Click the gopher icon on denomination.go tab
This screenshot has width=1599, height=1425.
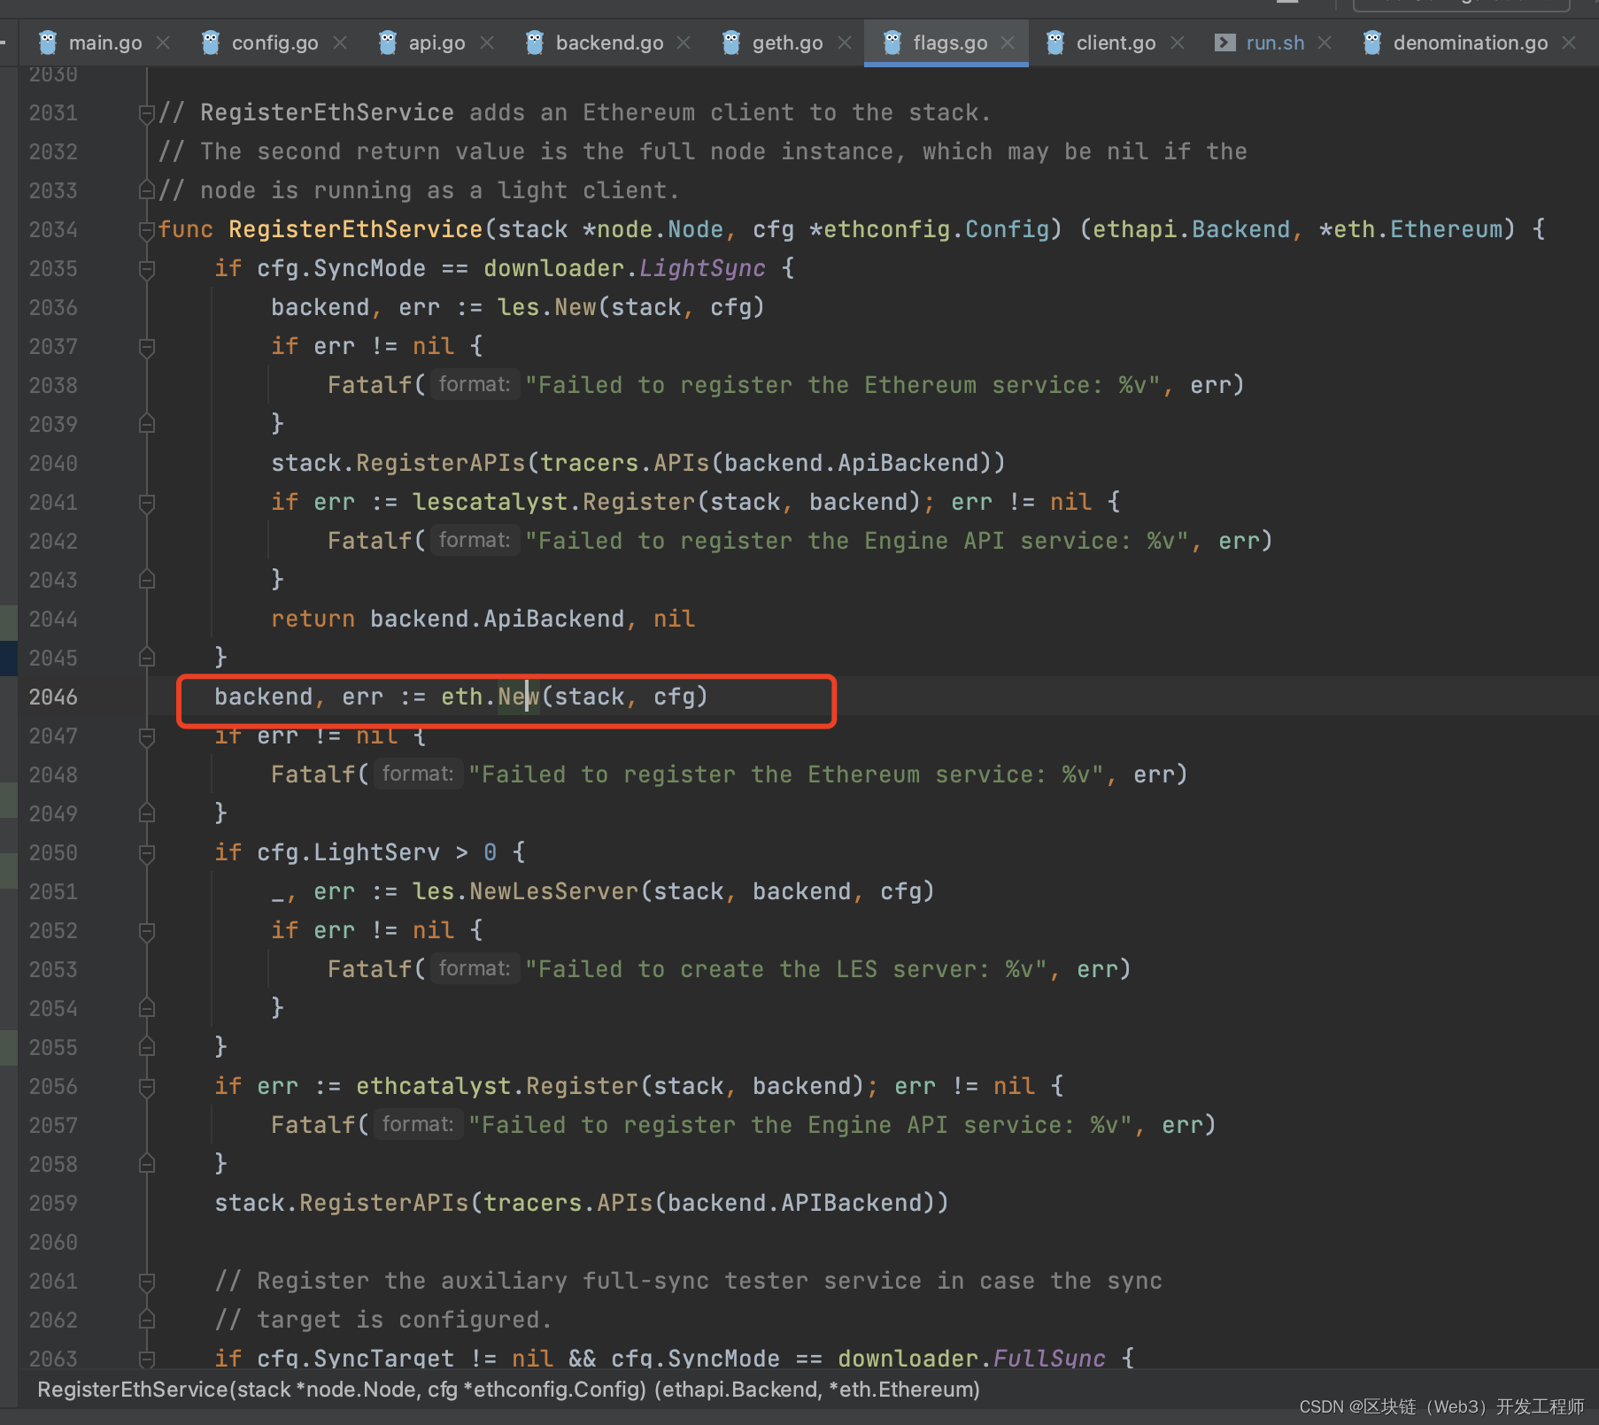point(1372,42)
